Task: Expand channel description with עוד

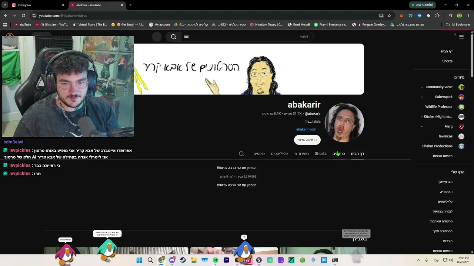Action: click(308, 122)
